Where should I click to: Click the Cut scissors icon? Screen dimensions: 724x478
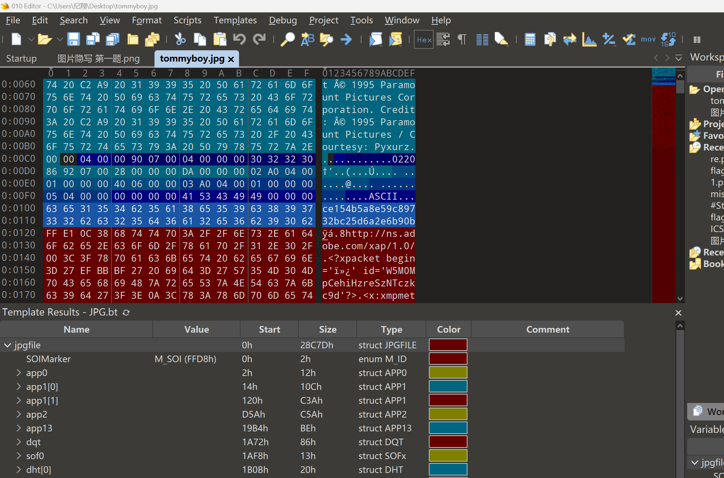click(180, 39)
